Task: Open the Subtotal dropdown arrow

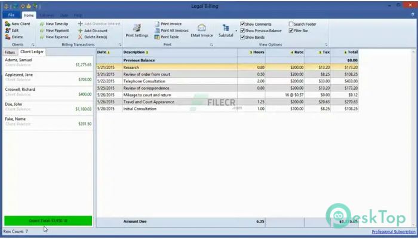Action: tap(236, 30)
